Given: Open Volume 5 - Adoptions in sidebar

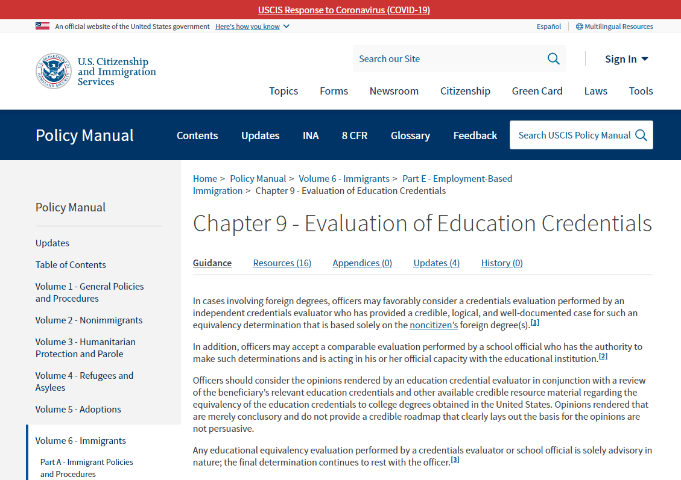Looking at the screenshot, I should click(x=78, y=410).
